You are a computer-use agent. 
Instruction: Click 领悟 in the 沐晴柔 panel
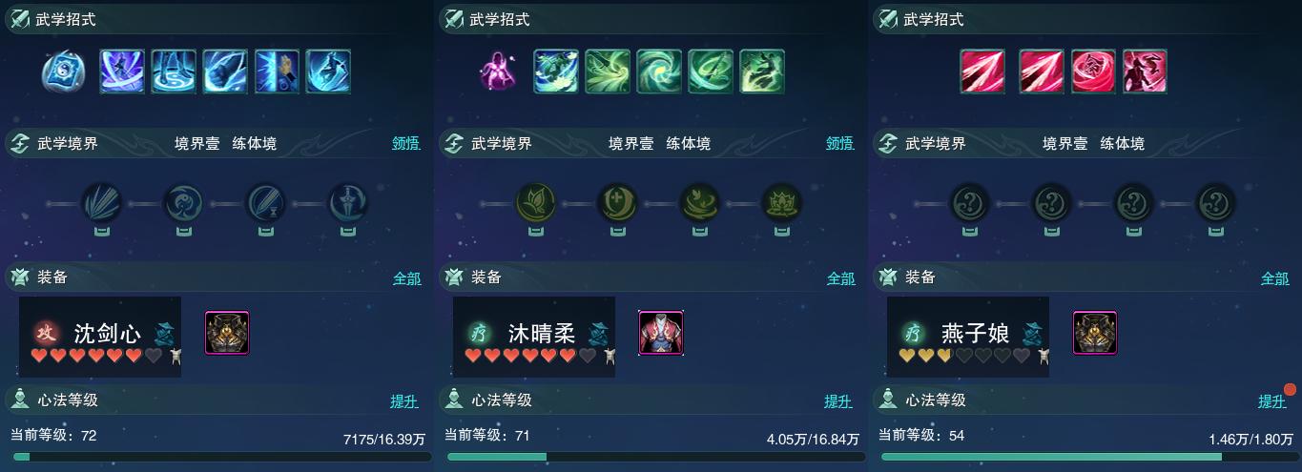coord(840,144)
